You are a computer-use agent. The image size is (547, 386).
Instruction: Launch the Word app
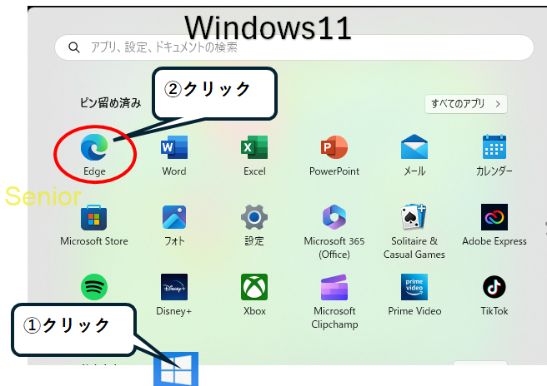pyautogui.click(x=174, y=147)
